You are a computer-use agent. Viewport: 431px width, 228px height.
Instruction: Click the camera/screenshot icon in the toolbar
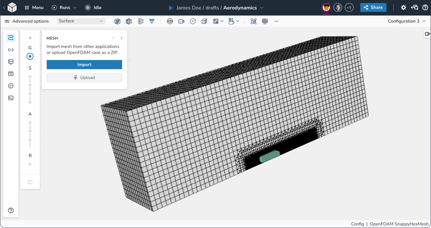pyautogui.click(x=181, y=21)
